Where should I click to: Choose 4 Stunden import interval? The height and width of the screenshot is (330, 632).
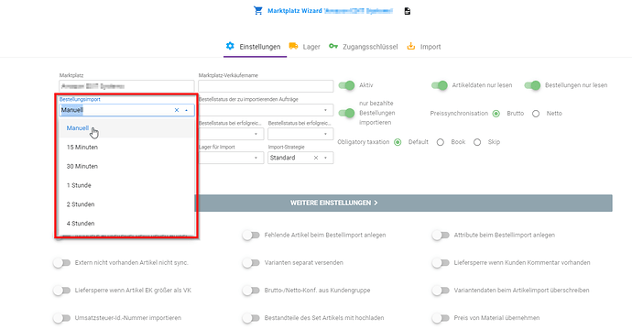pos(126,223)
